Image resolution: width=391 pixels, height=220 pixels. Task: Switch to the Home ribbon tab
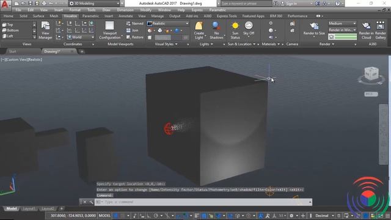point(8,16)
